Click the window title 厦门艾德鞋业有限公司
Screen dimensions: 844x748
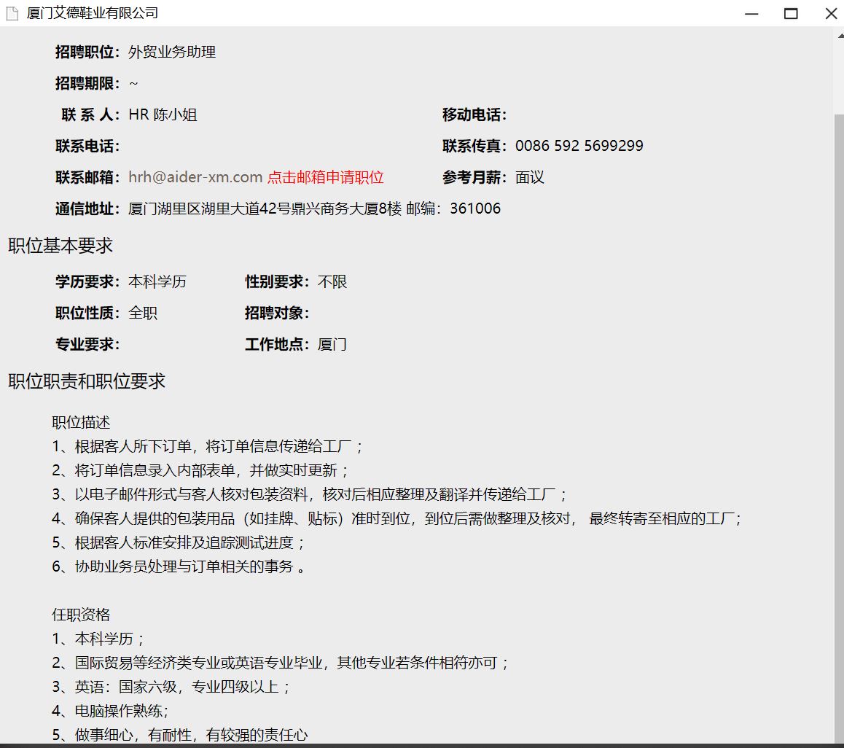coord(93,13)
